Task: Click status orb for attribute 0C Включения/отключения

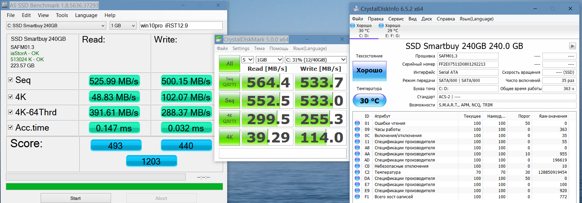Action: [357, 135]
